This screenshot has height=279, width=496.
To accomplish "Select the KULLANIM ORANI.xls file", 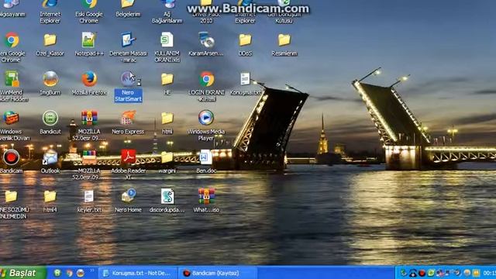I will pos(167,47).
